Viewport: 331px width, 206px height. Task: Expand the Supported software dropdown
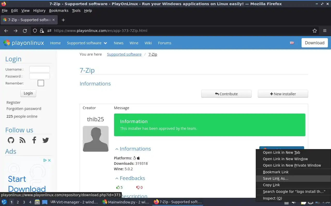87,43
